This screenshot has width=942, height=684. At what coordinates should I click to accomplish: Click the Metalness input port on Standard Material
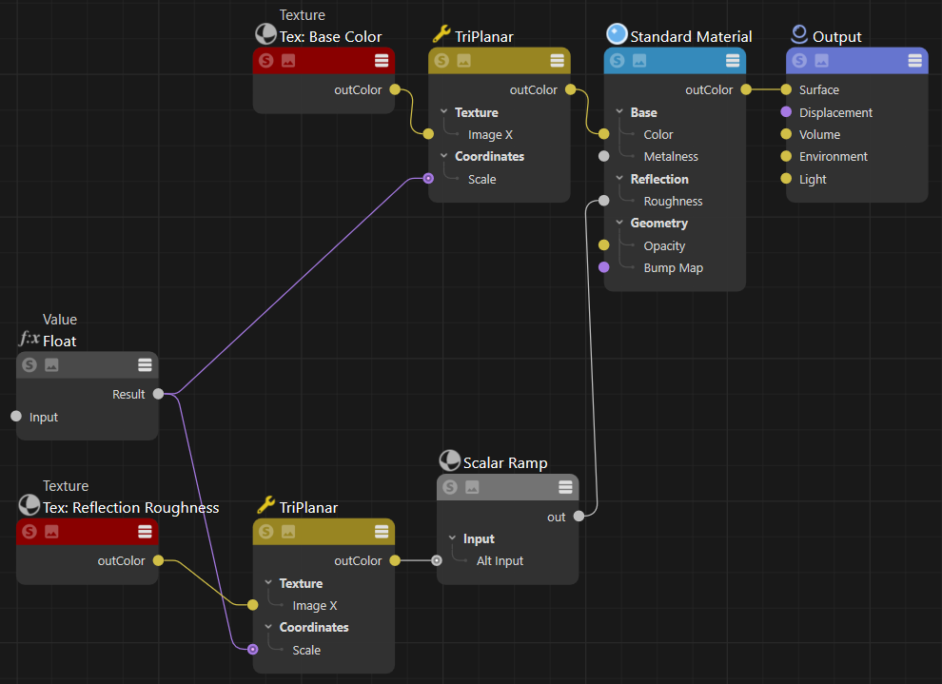click(603, 156)
